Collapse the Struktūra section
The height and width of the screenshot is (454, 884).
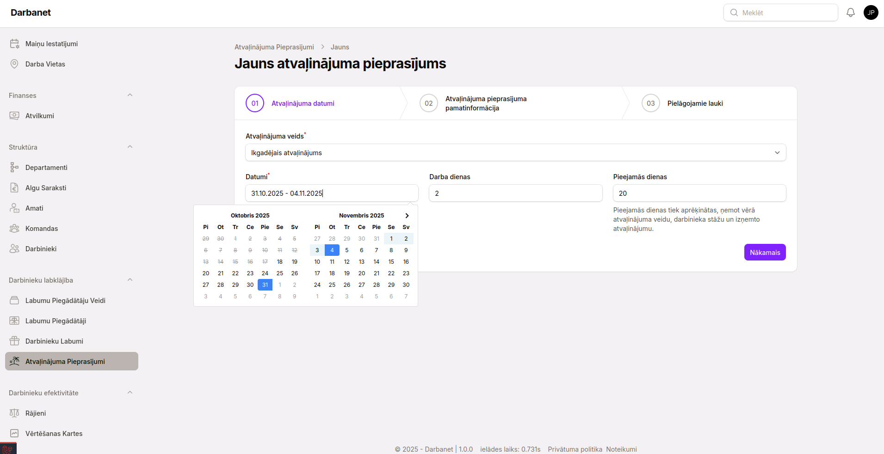coord(130,146)
